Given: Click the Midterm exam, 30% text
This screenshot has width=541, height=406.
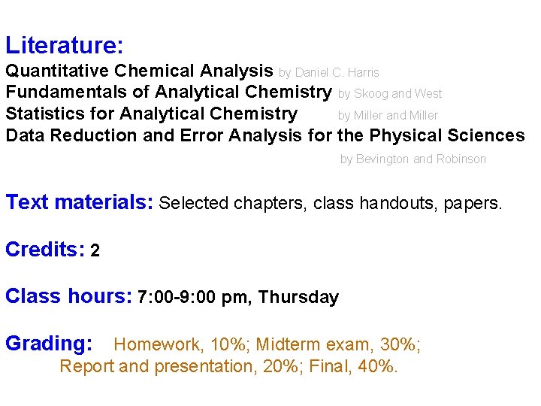Looking at the screenshot, I should pos(336,344).
